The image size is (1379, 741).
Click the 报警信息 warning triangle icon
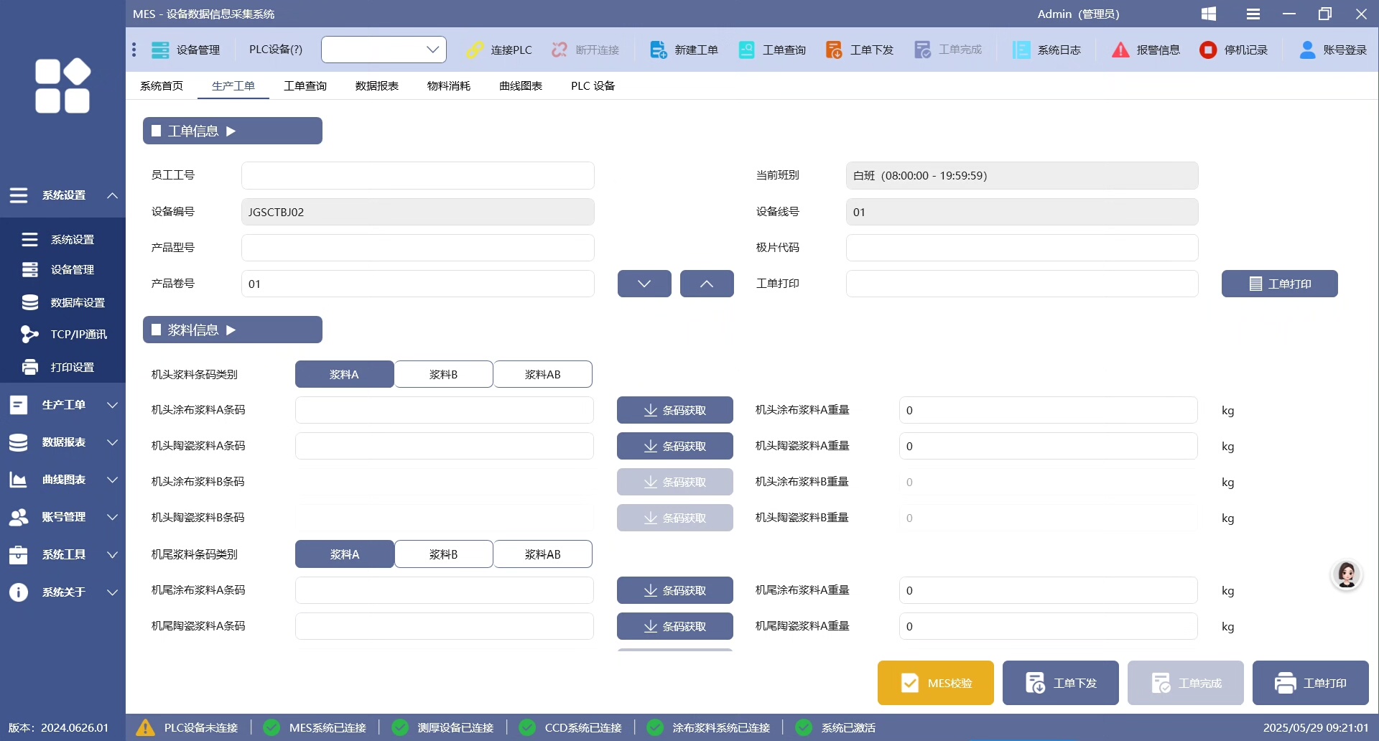click(x=1120, y=50)
